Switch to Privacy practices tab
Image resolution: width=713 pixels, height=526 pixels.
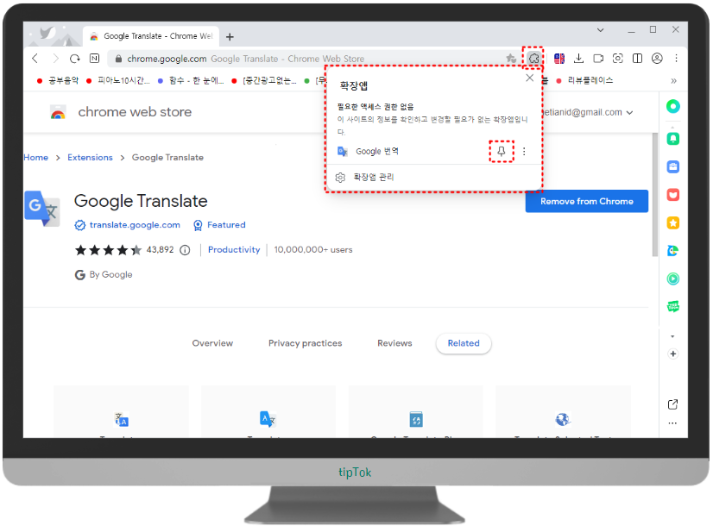coord(305,343)
